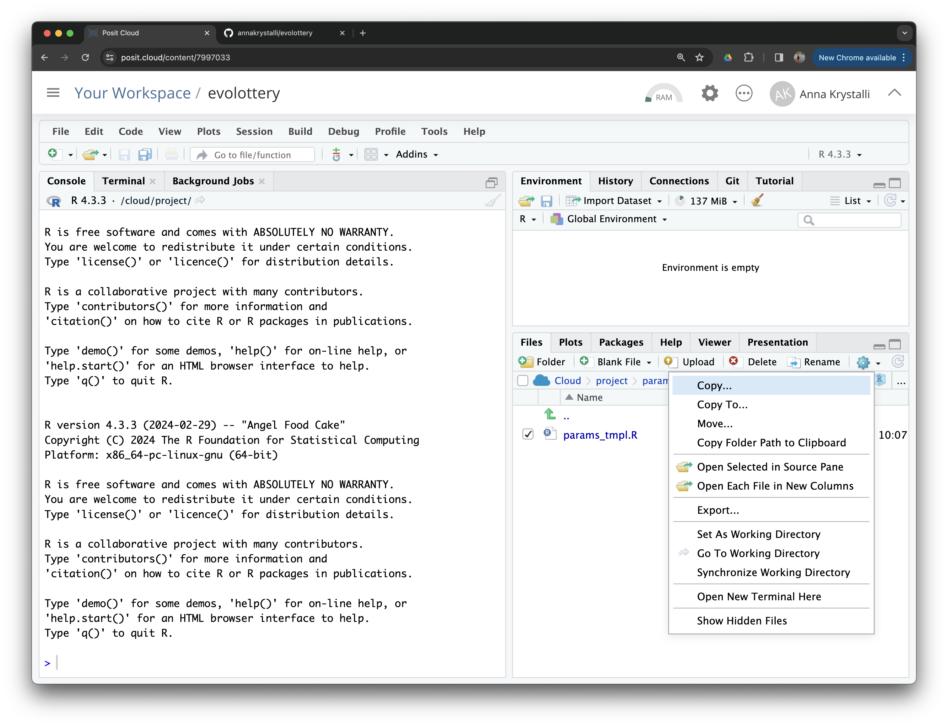The width and height of the screenshot is (948, 726).
Task: Clear environment objects with broom icon
Action: coord(757,201)
